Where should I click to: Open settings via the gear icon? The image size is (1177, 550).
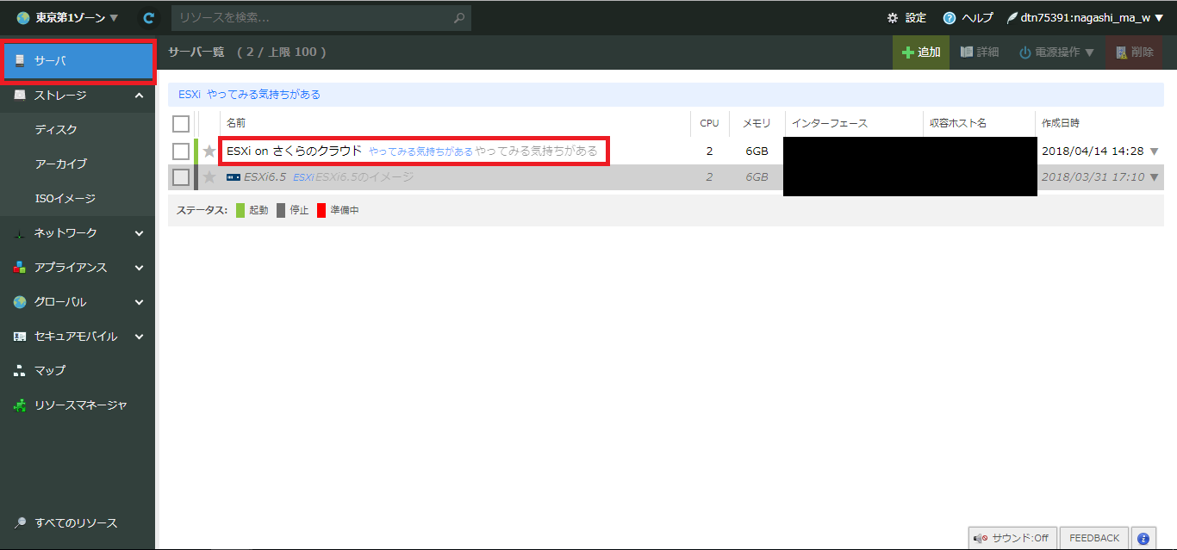[892, 17]
